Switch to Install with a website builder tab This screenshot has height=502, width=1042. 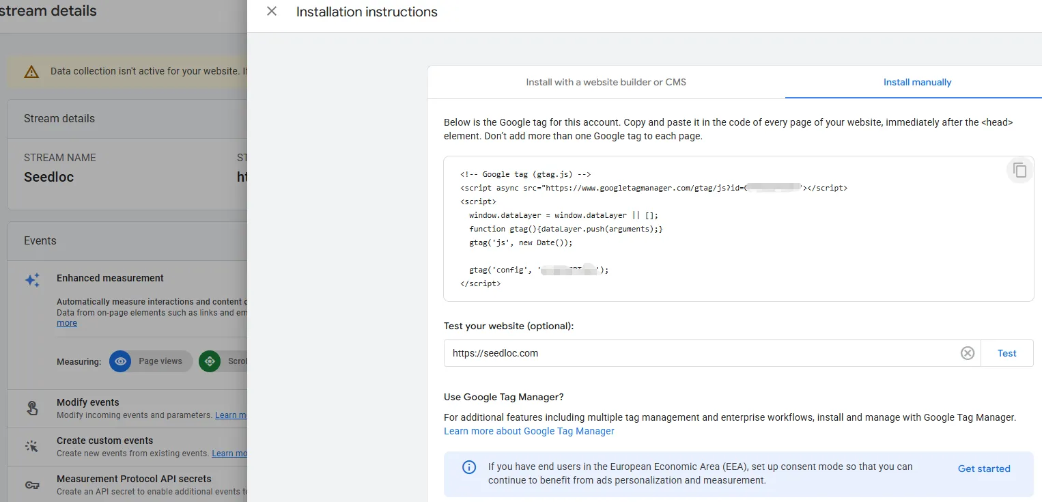point(606,82)
